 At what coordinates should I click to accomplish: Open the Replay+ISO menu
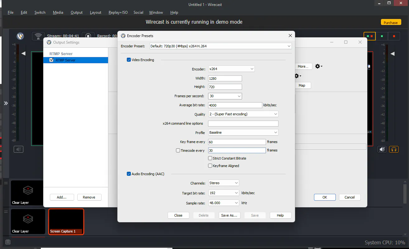[x=118, y=12]
